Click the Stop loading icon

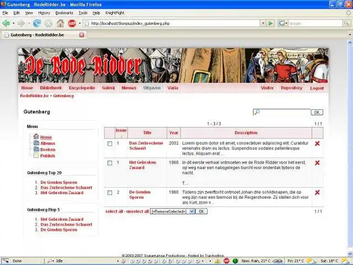pos(49,23)
